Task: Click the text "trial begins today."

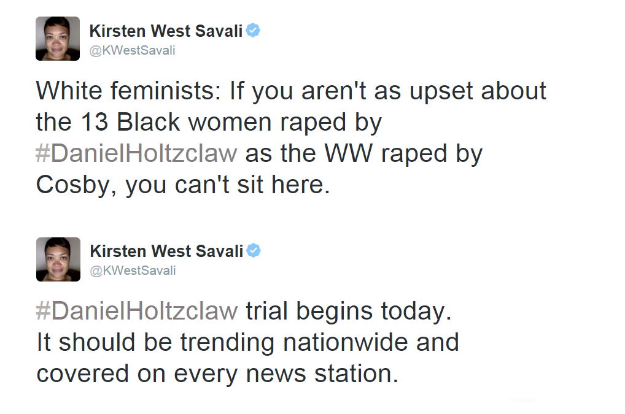Action: (349, 312)
